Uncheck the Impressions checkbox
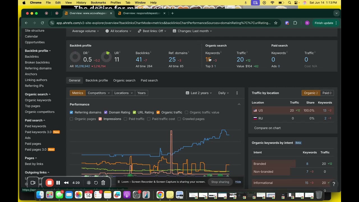 pos(100,119)
